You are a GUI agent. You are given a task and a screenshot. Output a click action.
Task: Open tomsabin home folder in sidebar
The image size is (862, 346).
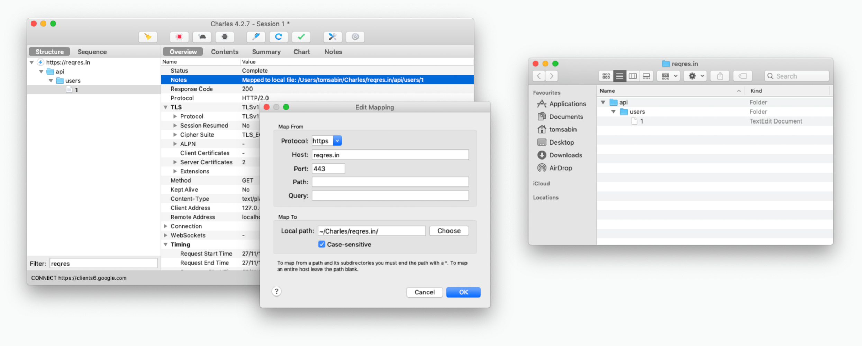(x=557, y=129)
